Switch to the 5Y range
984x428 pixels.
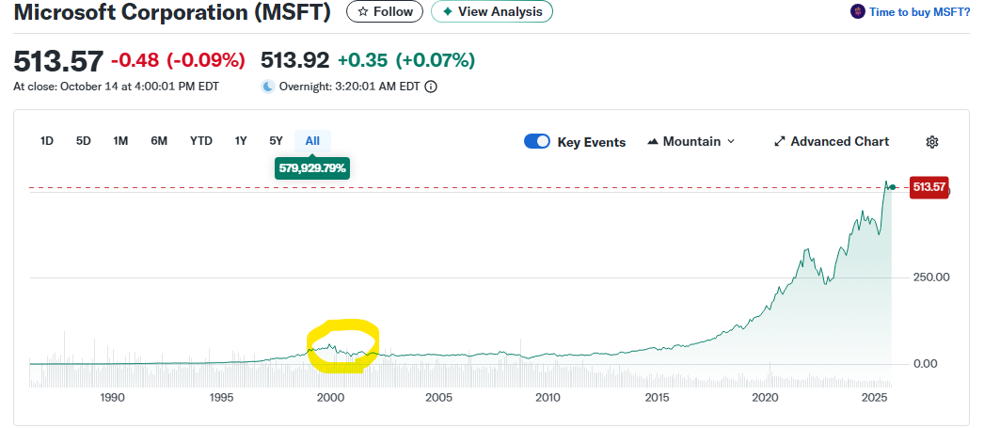tap(276, 141)
